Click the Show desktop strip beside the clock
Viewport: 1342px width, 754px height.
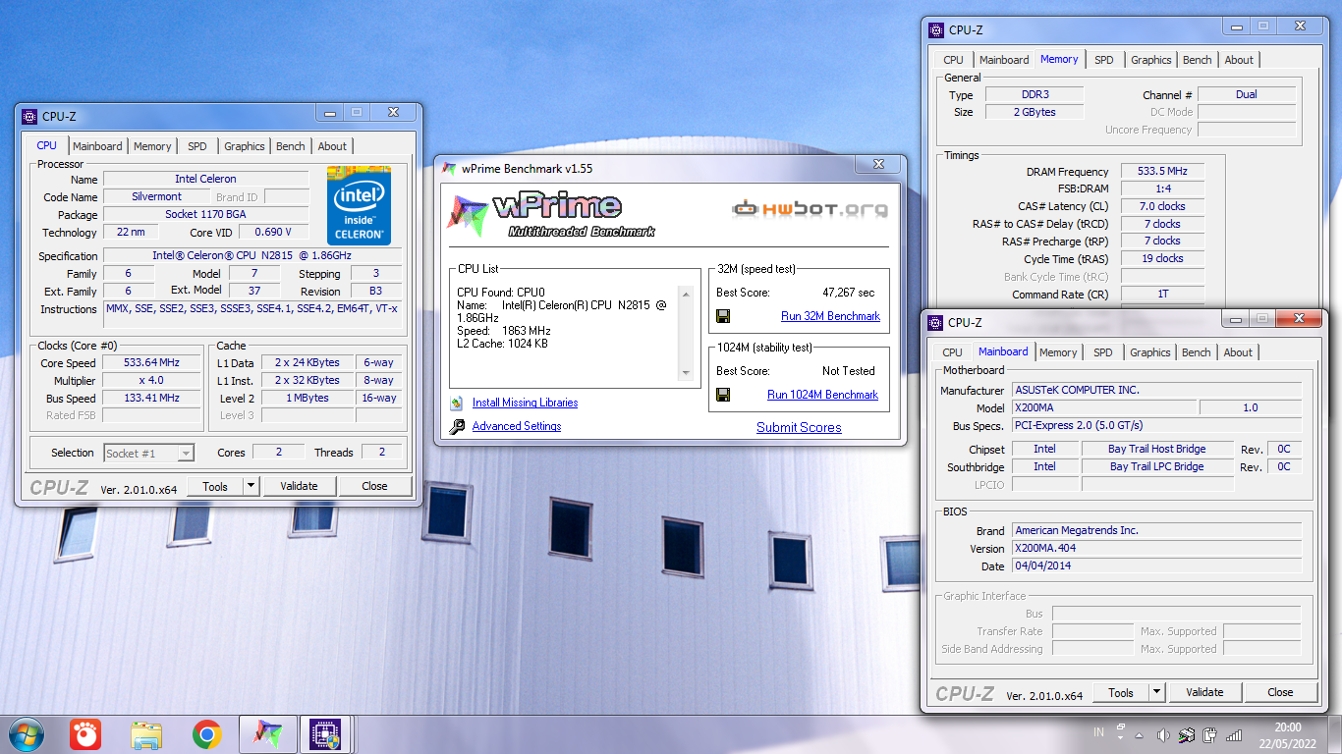[x=1335, y=734]
